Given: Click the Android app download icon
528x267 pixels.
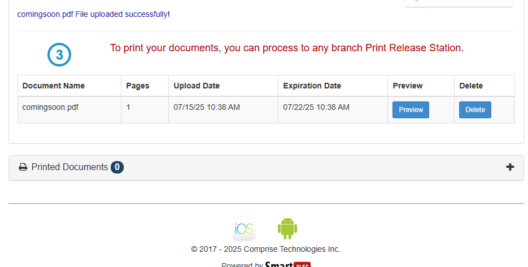Looking at the screenshot, I should coord(287,229).
